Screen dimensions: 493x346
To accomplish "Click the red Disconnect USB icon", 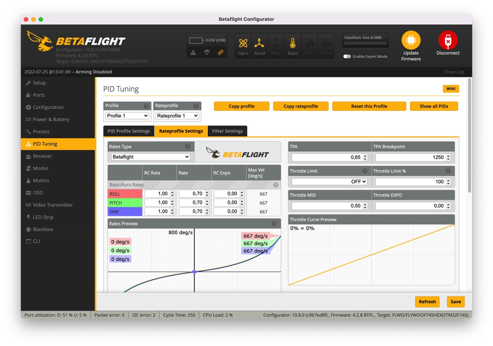I will click(x=448, y=40).
